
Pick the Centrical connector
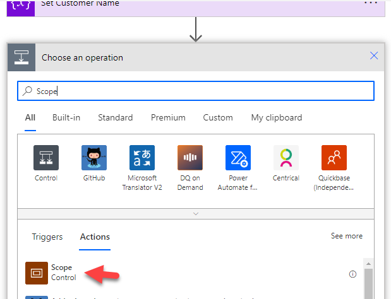[286, 158]
